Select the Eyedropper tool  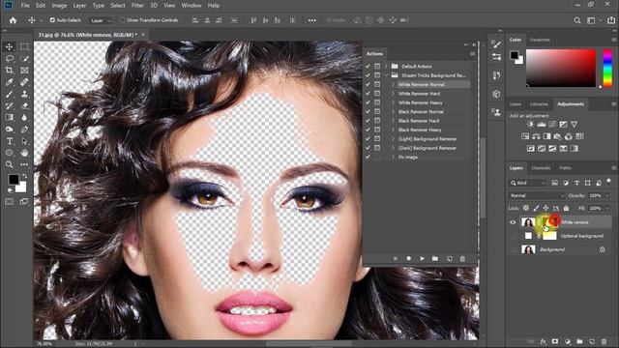[x=9, y=82]
